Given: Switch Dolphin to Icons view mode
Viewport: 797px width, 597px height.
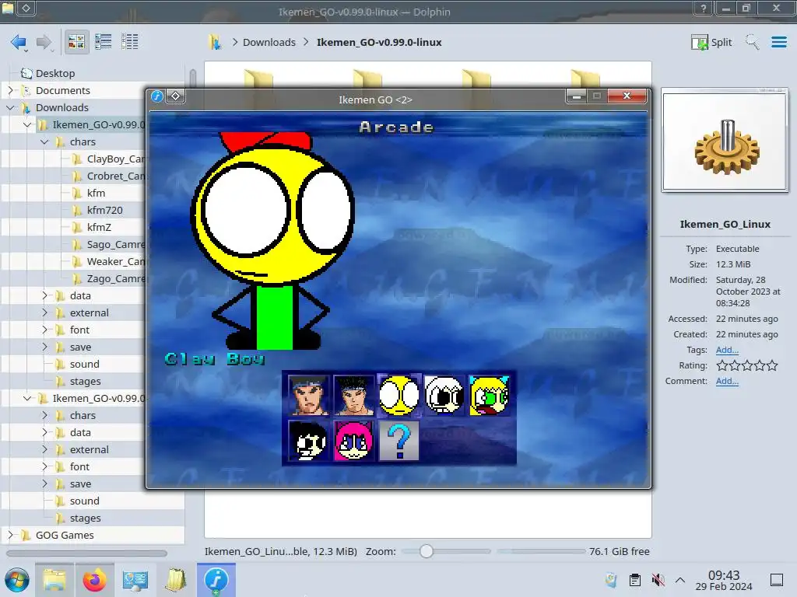Looking at the screenshot, I should [x=76, y=42].
